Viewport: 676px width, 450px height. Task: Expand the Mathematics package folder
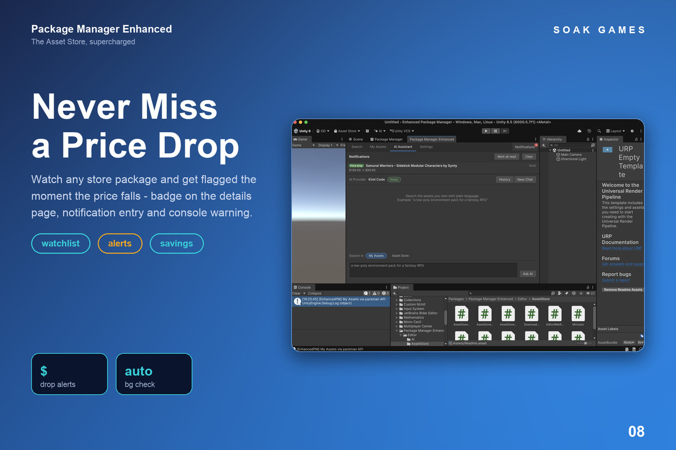397,317
